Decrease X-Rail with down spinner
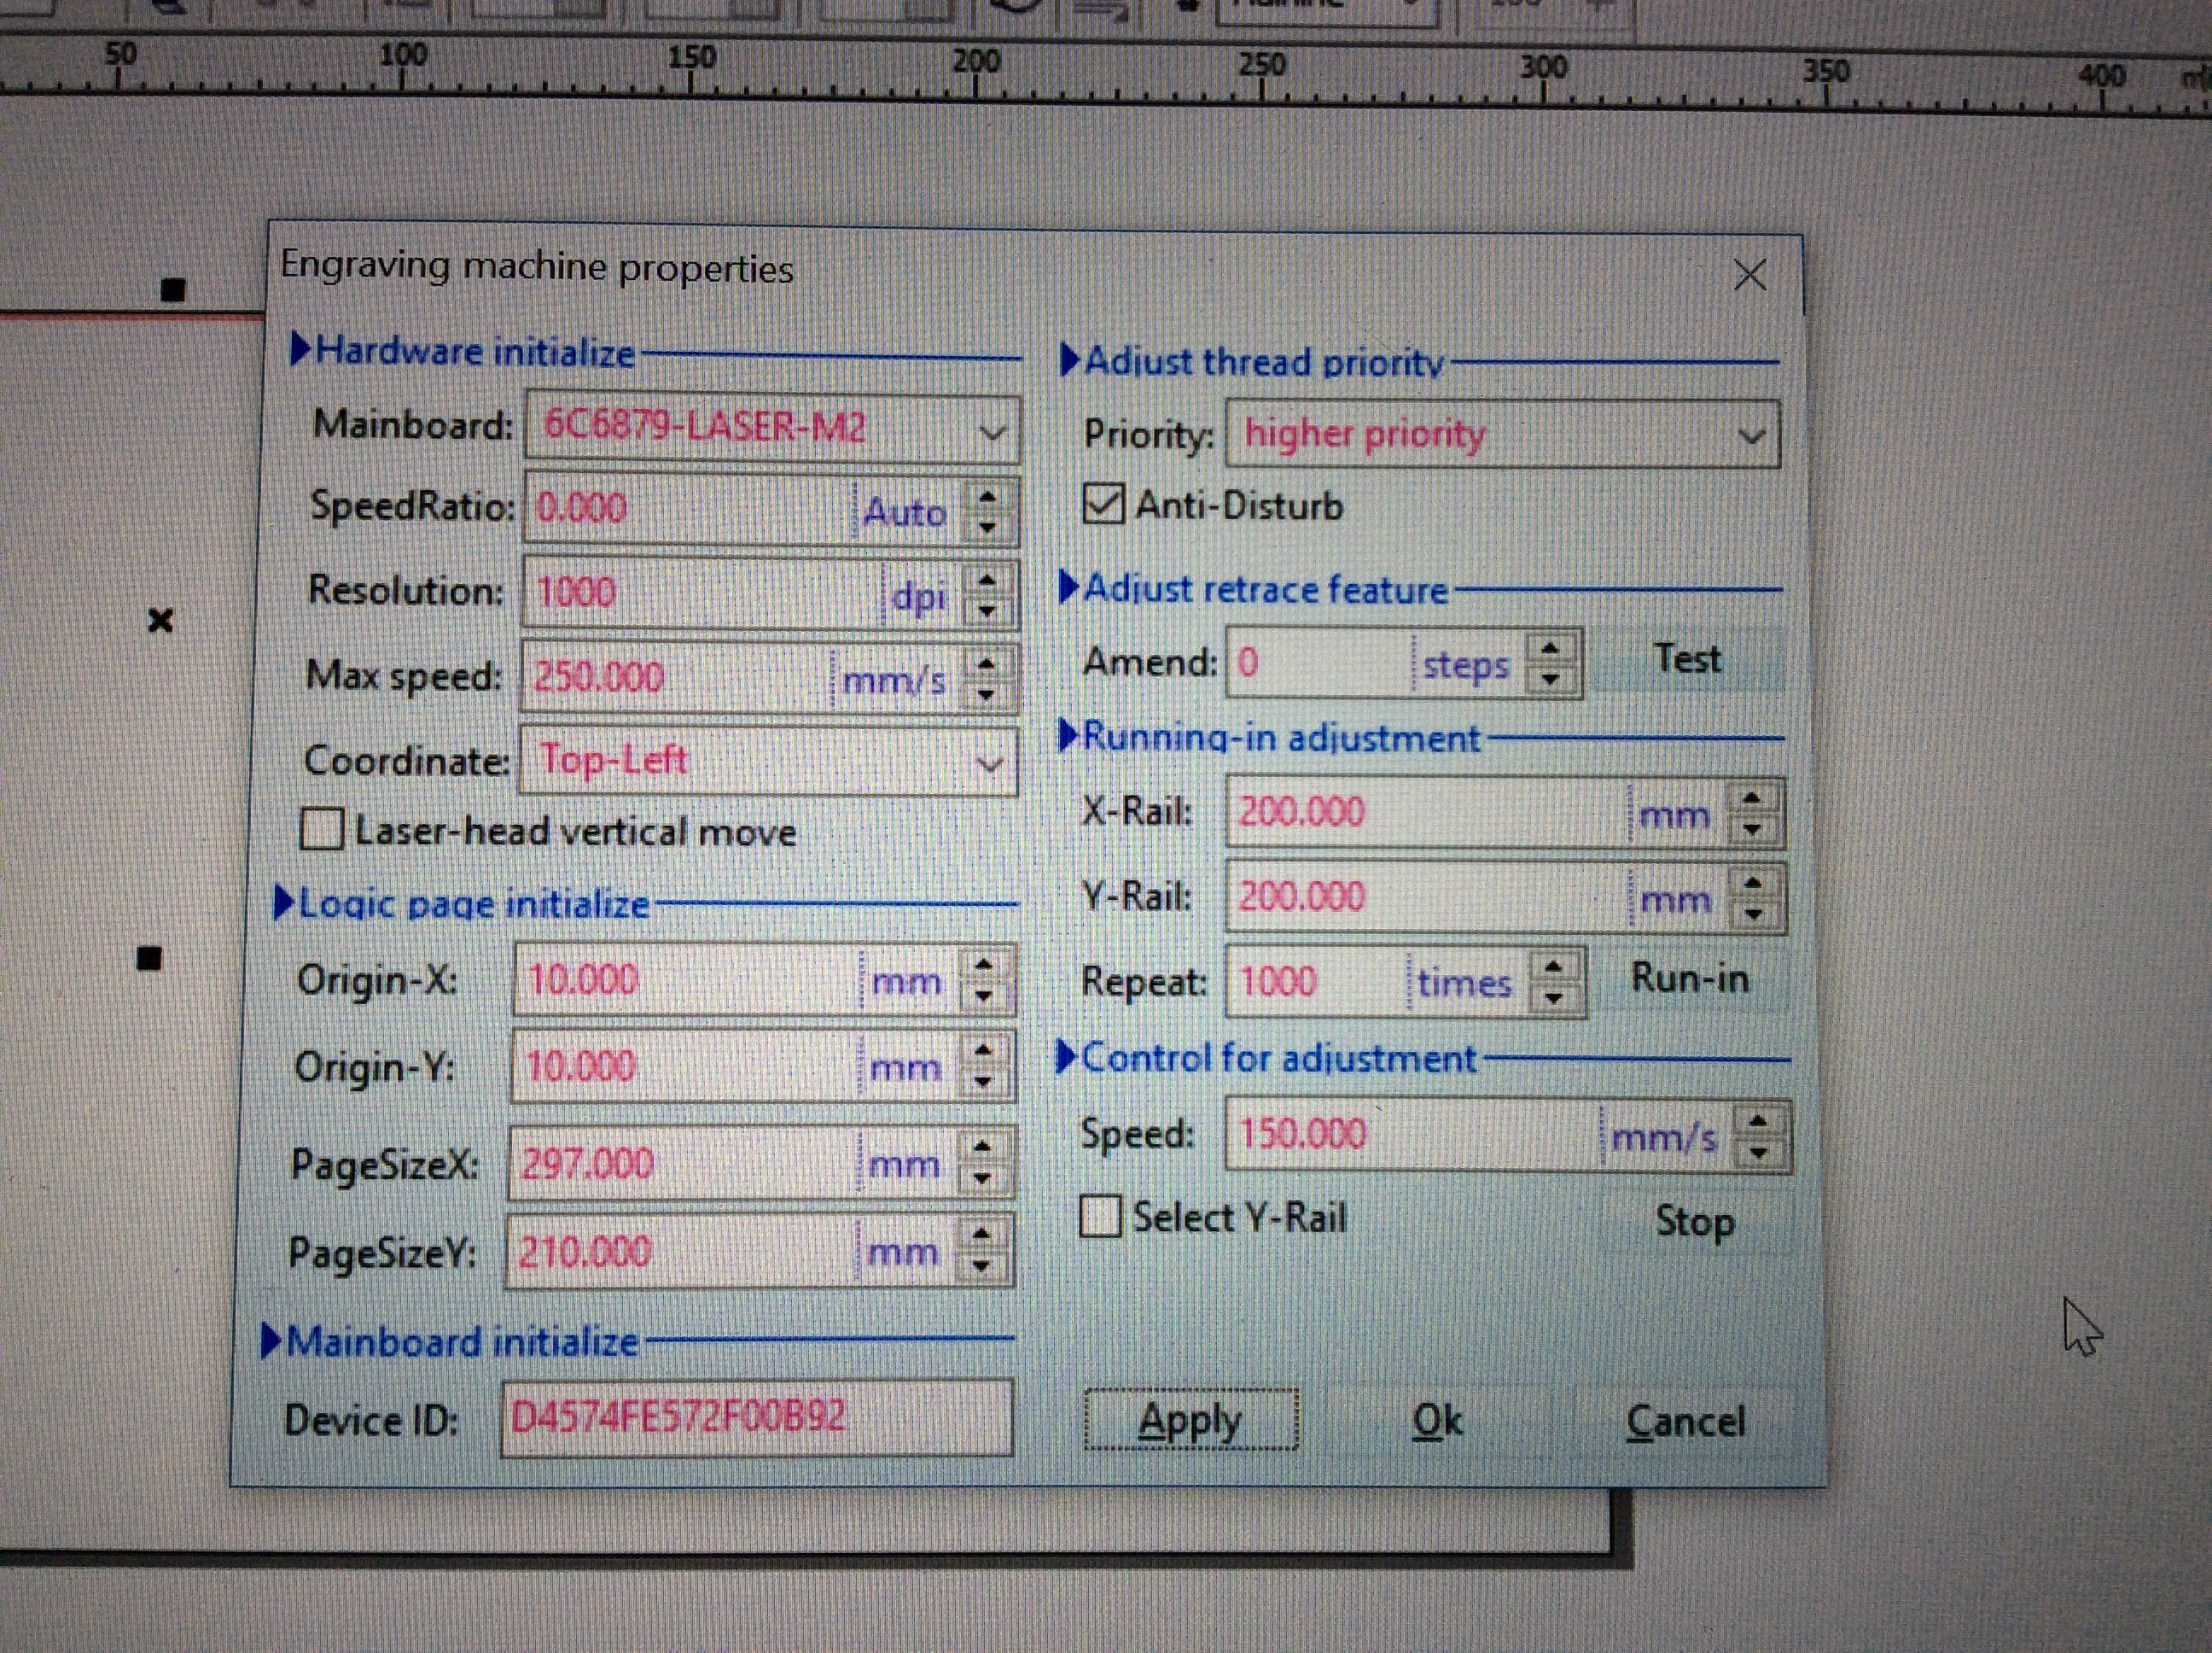 (x=1752, y=828)
